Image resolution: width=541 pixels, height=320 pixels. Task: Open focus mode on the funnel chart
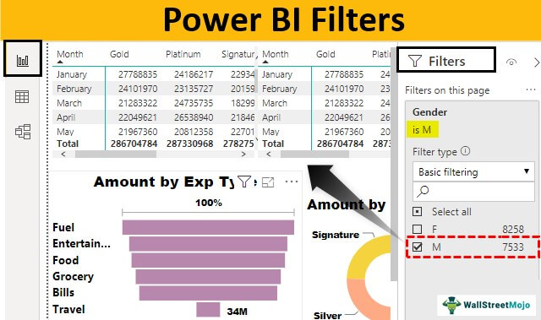(x=268, y=182)
